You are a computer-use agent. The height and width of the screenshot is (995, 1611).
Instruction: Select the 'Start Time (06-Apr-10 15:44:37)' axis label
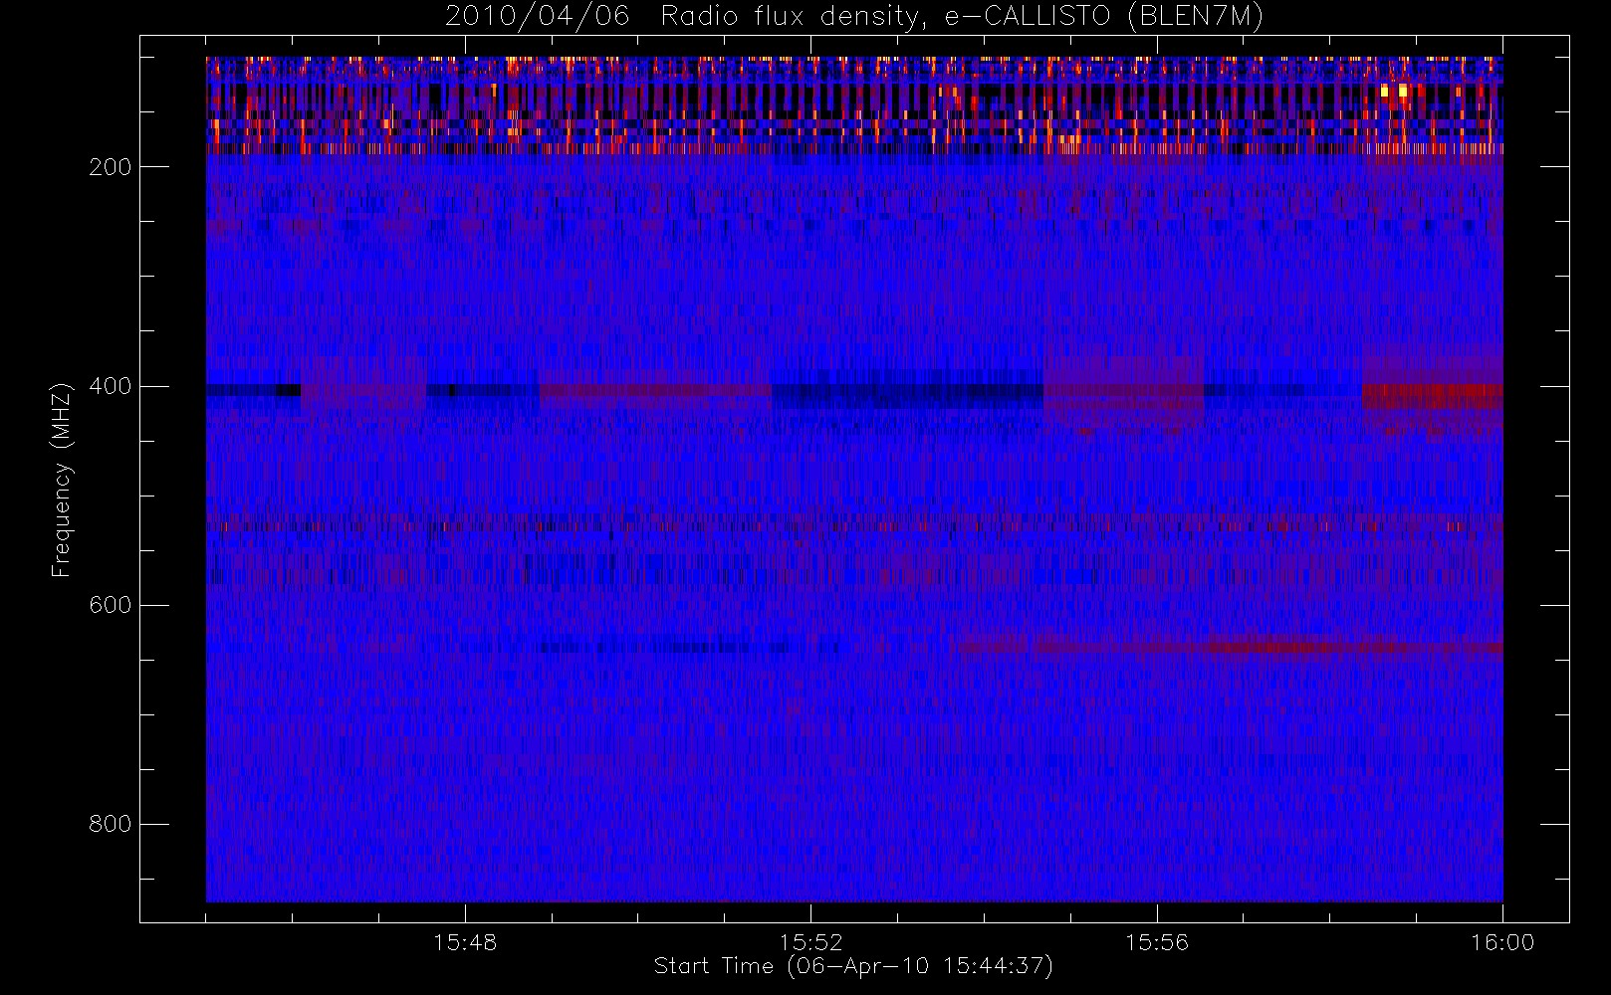pyautogui.click(x=853, y=966)
